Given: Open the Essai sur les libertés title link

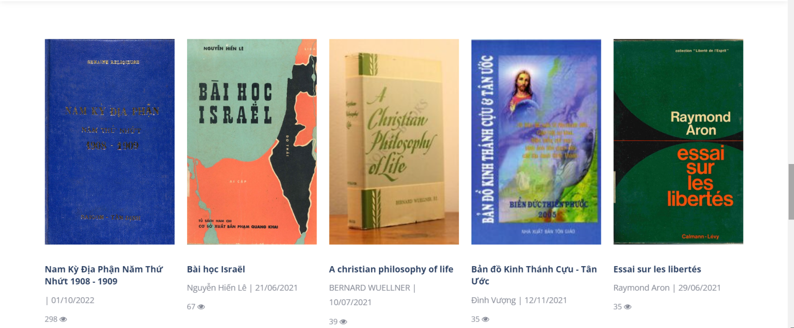Looking at the screenshot, I should tap(657, 270).
